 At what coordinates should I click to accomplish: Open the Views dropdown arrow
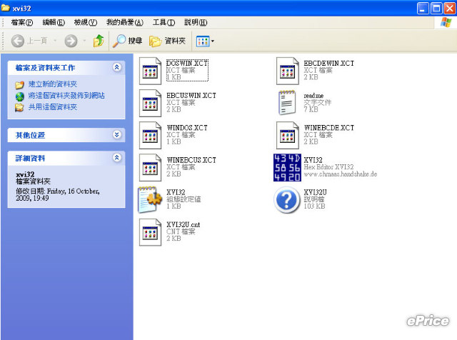coord(213,41)
